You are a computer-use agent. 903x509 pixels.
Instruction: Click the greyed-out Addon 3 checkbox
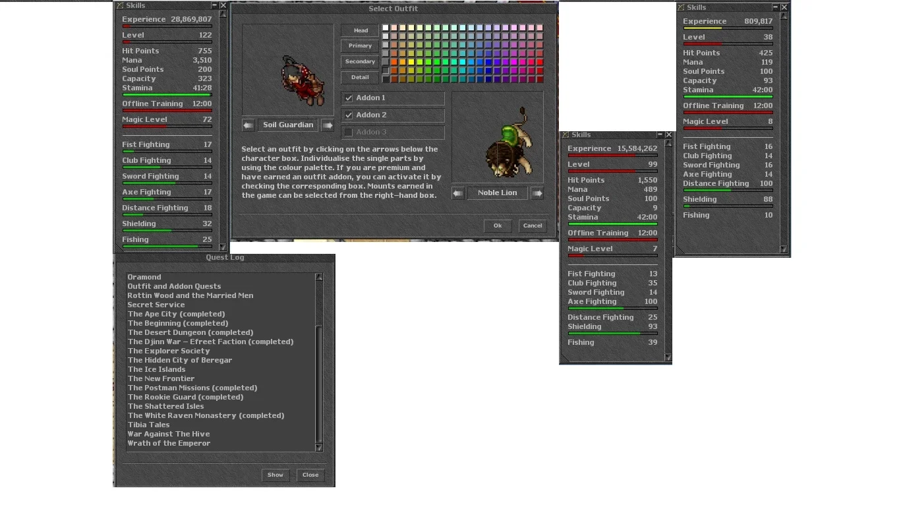349,133
